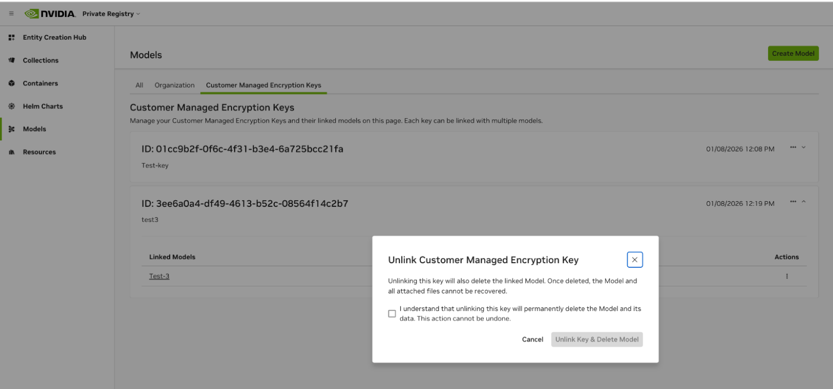Open the Private Registry dropdown

tap(111, 14)
